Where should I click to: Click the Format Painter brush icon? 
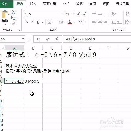click(x=13, y=24)
